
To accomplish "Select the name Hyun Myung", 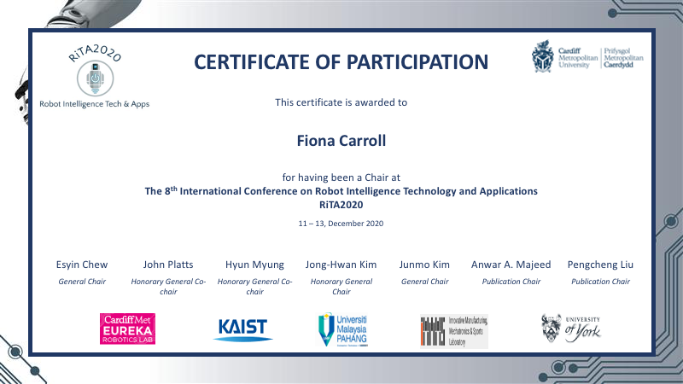I will [254, 265].
